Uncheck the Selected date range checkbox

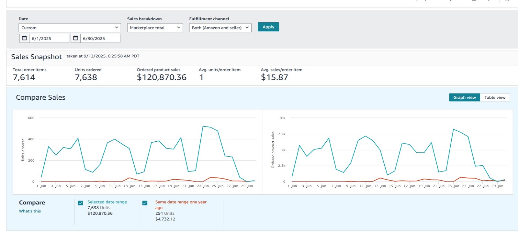pos(80,203)
